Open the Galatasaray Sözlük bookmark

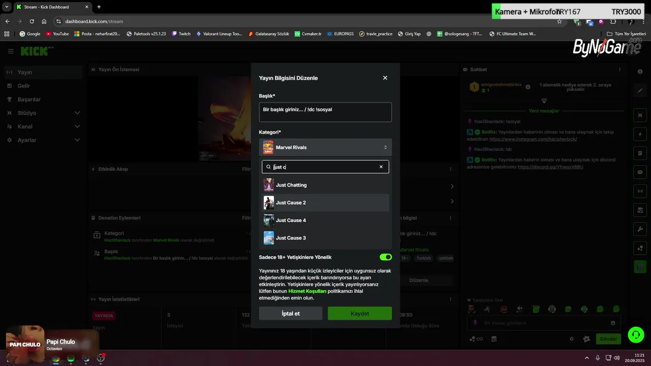point(269,34)
